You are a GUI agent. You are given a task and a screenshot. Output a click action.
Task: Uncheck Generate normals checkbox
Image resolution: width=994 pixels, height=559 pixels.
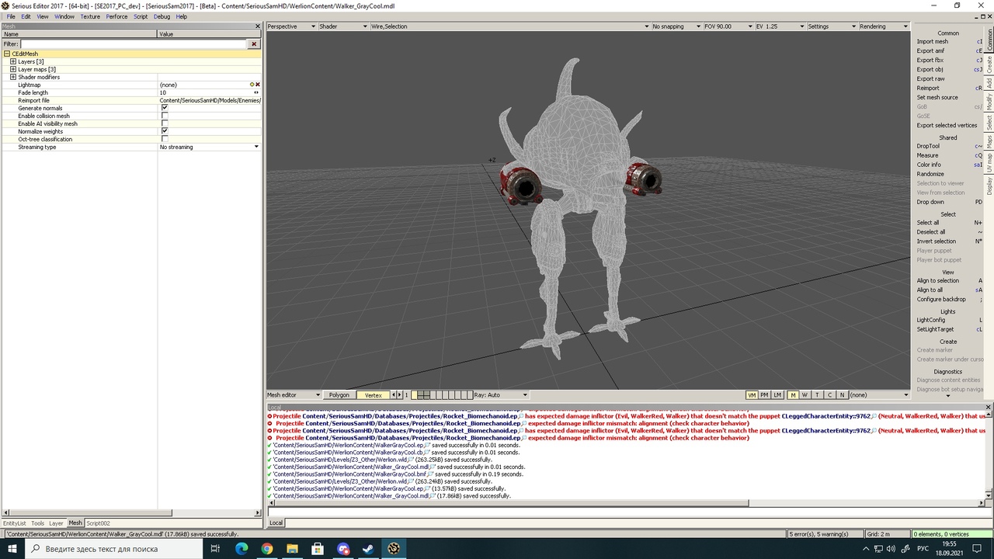click(x=165, y=108)
